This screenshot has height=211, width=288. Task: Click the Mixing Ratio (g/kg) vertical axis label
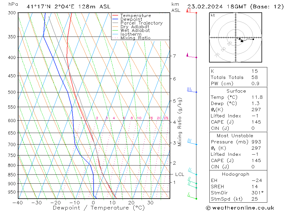tap(180, 122)
